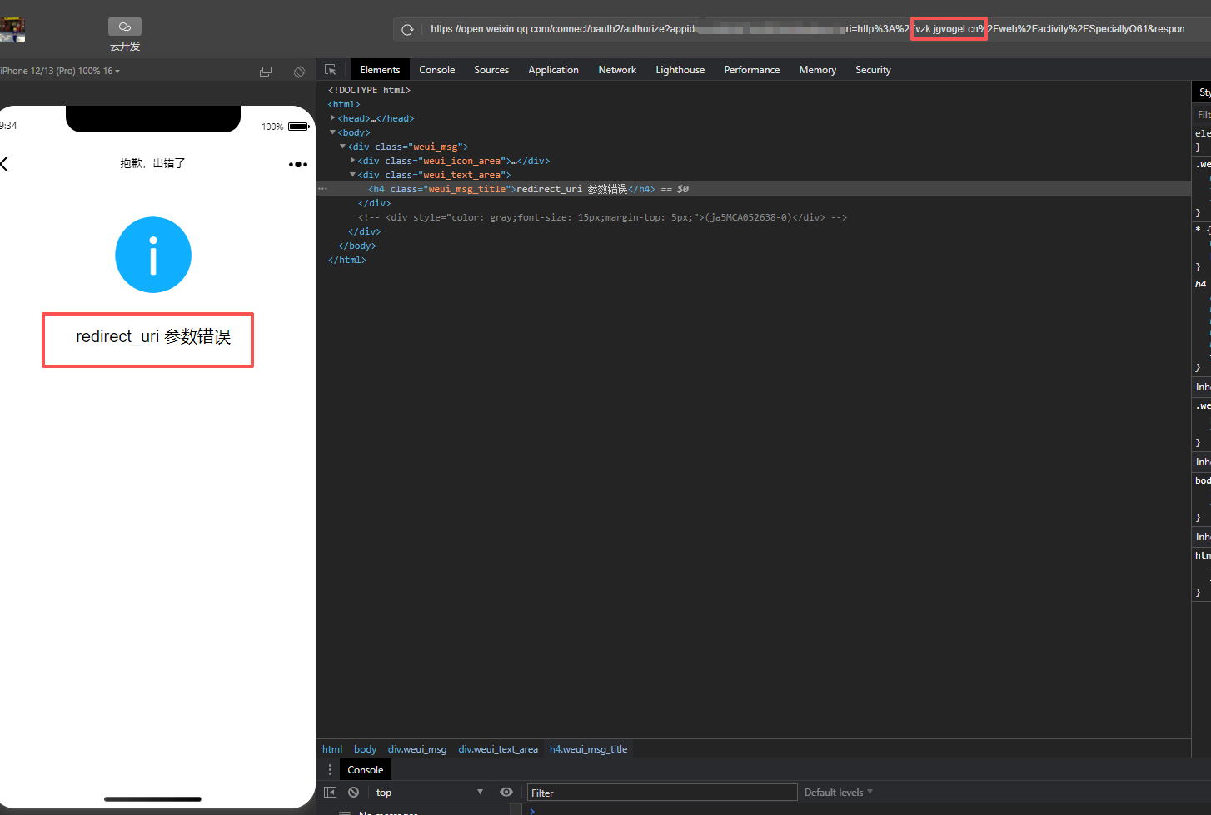This screenshot has width=1211, height=815.
Task: Open the Lighthouse tab
Action: 680,70
